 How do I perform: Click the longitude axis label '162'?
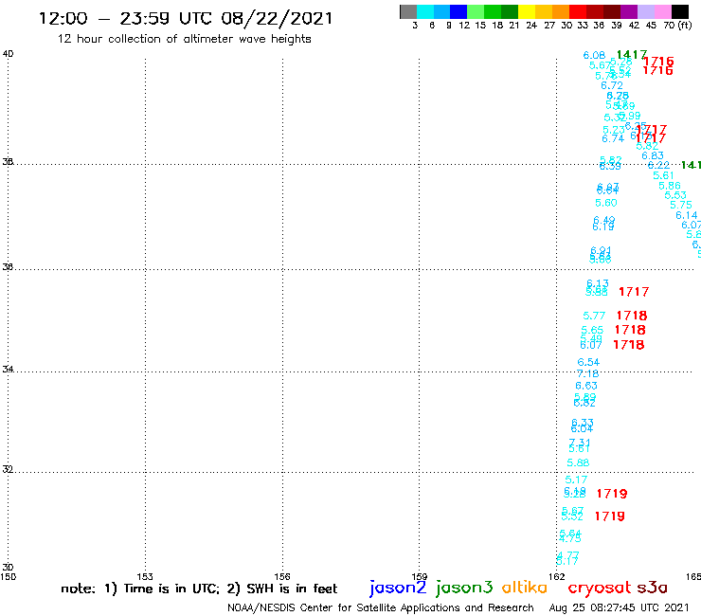(557, 576)
